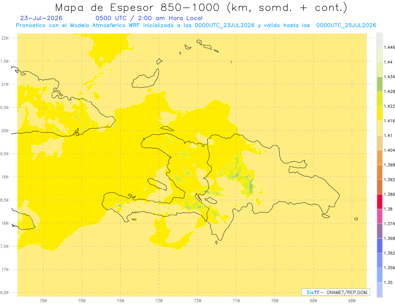Screen dimensions: 395x305
Task: Click the pink 1.374–1.38 legend swatch
Action: coord(380,216)
